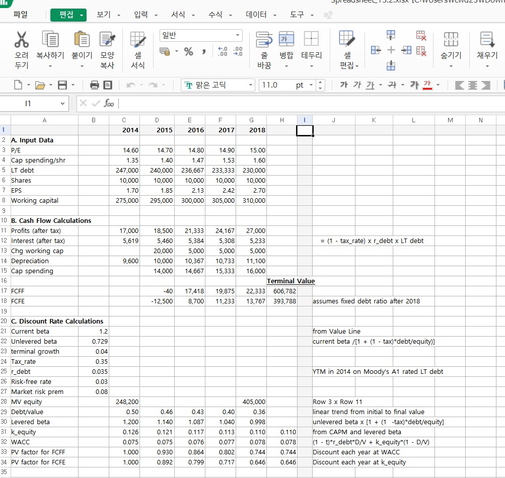Click the Merge cells (병합) icon
This screenshot has height=478, width=505.
[286, 39]
